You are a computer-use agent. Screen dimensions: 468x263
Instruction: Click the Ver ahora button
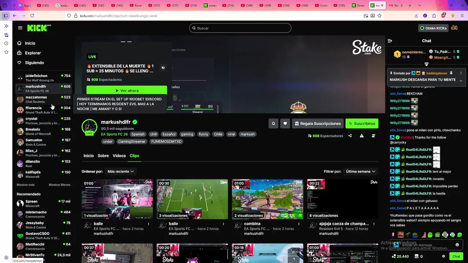(x=127, y=91)
